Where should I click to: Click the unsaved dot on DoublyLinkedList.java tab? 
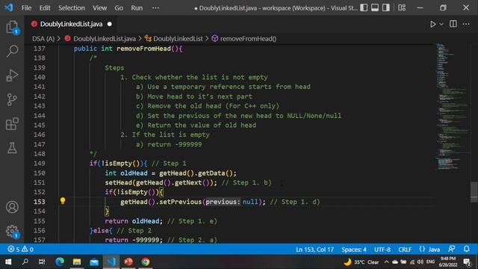coord(110,24)
